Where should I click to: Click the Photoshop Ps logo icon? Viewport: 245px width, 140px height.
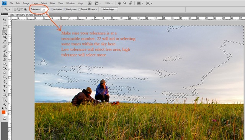click(x=4, y=3)
